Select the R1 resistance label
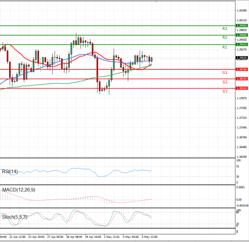Screen dimensions: 249x242 pyautogui.click(x=225, y=47)
